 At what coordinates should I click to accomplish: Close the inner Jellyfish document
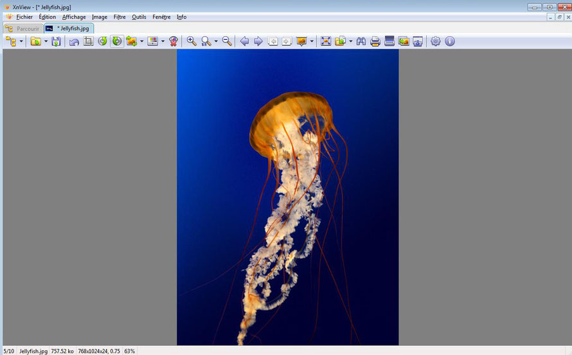(568, 17)
